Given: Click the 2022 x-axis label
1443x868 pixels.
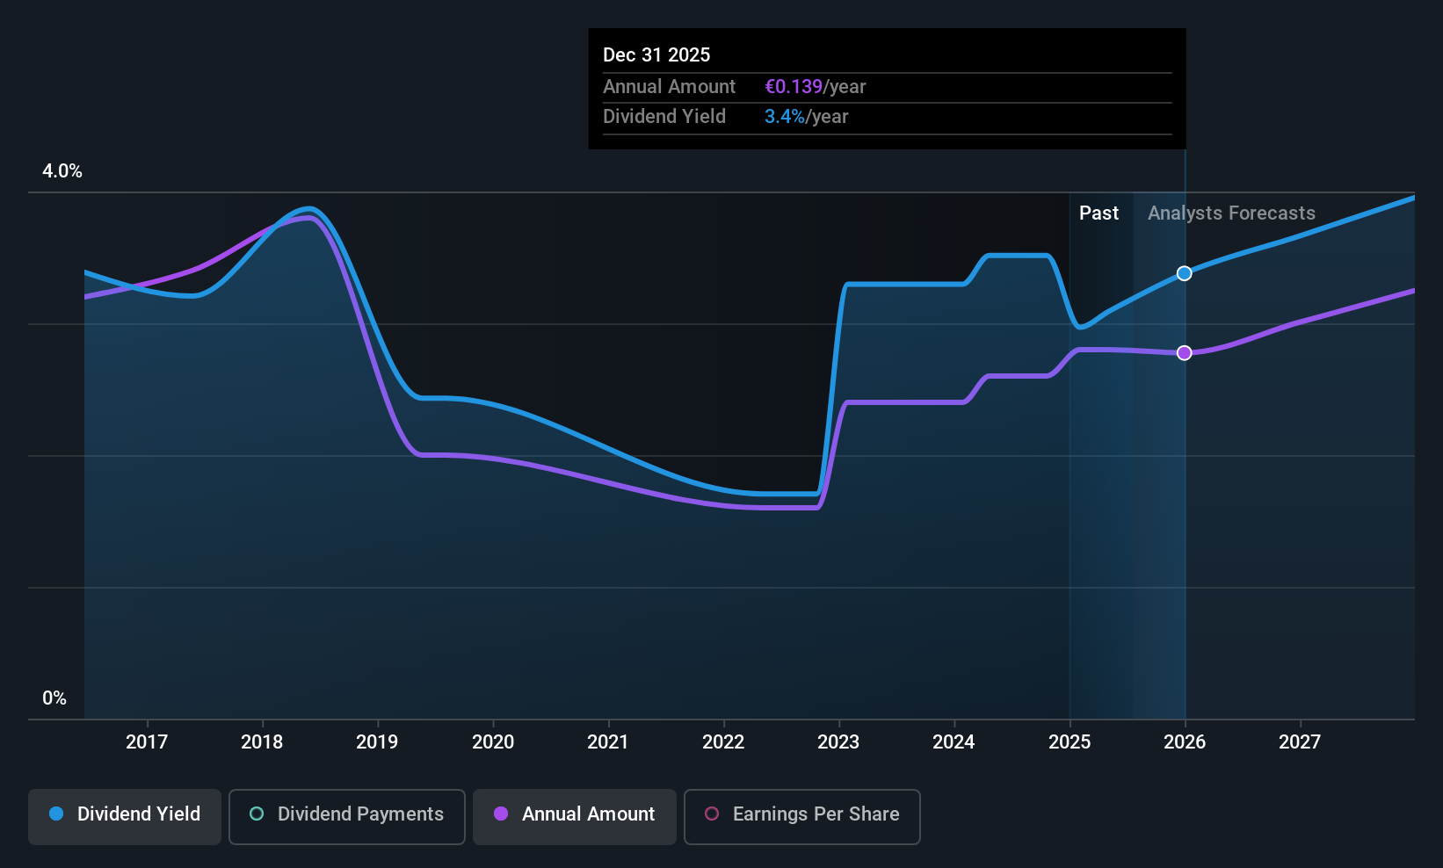Looking at the screenshot, I should (x=723, y=742).
